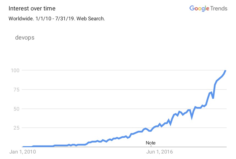Click the 25 value axis label
236x159 pixels.
[x=17, y=128]
